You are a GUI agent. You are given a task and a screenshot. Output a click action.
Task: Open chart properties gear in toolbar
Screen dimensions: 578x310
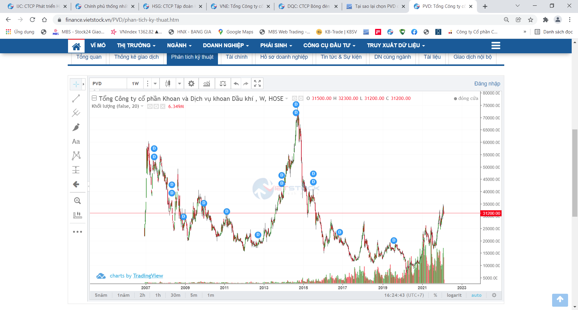point(191,84)
